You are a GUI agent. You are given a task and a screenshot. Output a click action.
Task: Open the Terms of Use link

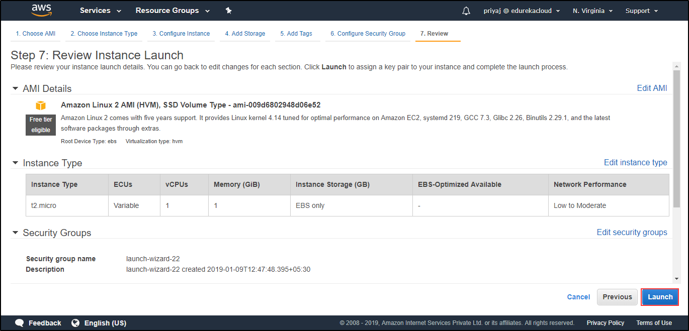(x=654, y=323)
